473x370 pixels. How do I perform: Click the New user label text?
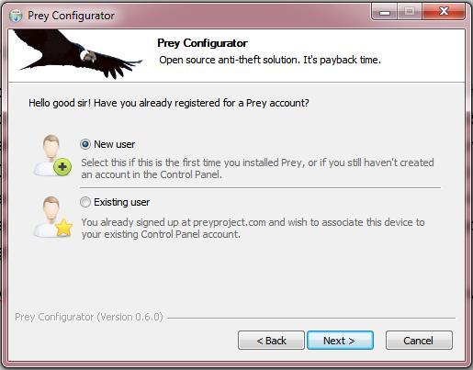115,144
